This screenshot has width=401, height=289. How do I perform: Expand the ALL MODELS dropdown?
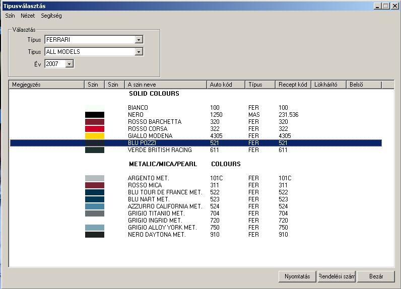(x=139, y=51)
